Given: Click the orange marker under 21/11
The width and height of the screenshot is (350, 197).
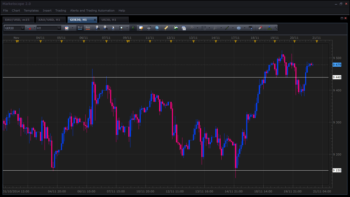Looking at the screenshot, I should point(317,42).
